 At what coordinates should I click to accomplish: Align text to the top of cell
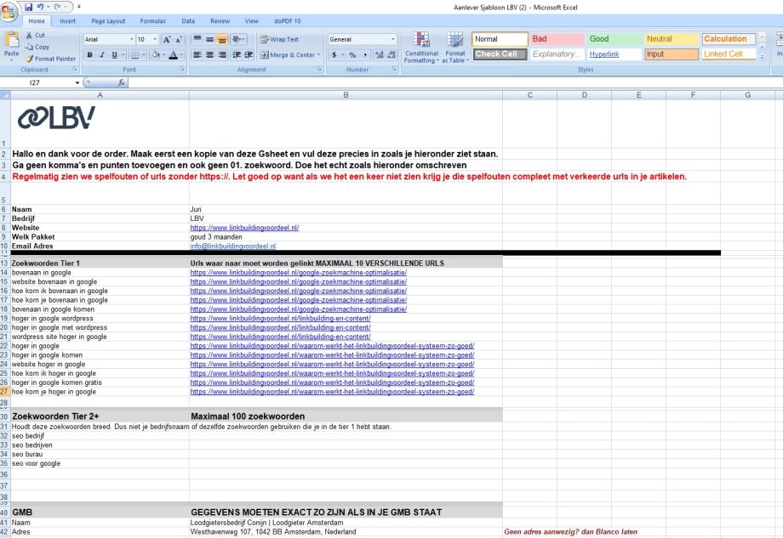click(x=197, y=39)
